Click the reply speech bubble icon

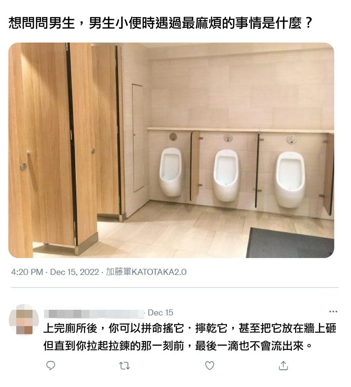51,366
